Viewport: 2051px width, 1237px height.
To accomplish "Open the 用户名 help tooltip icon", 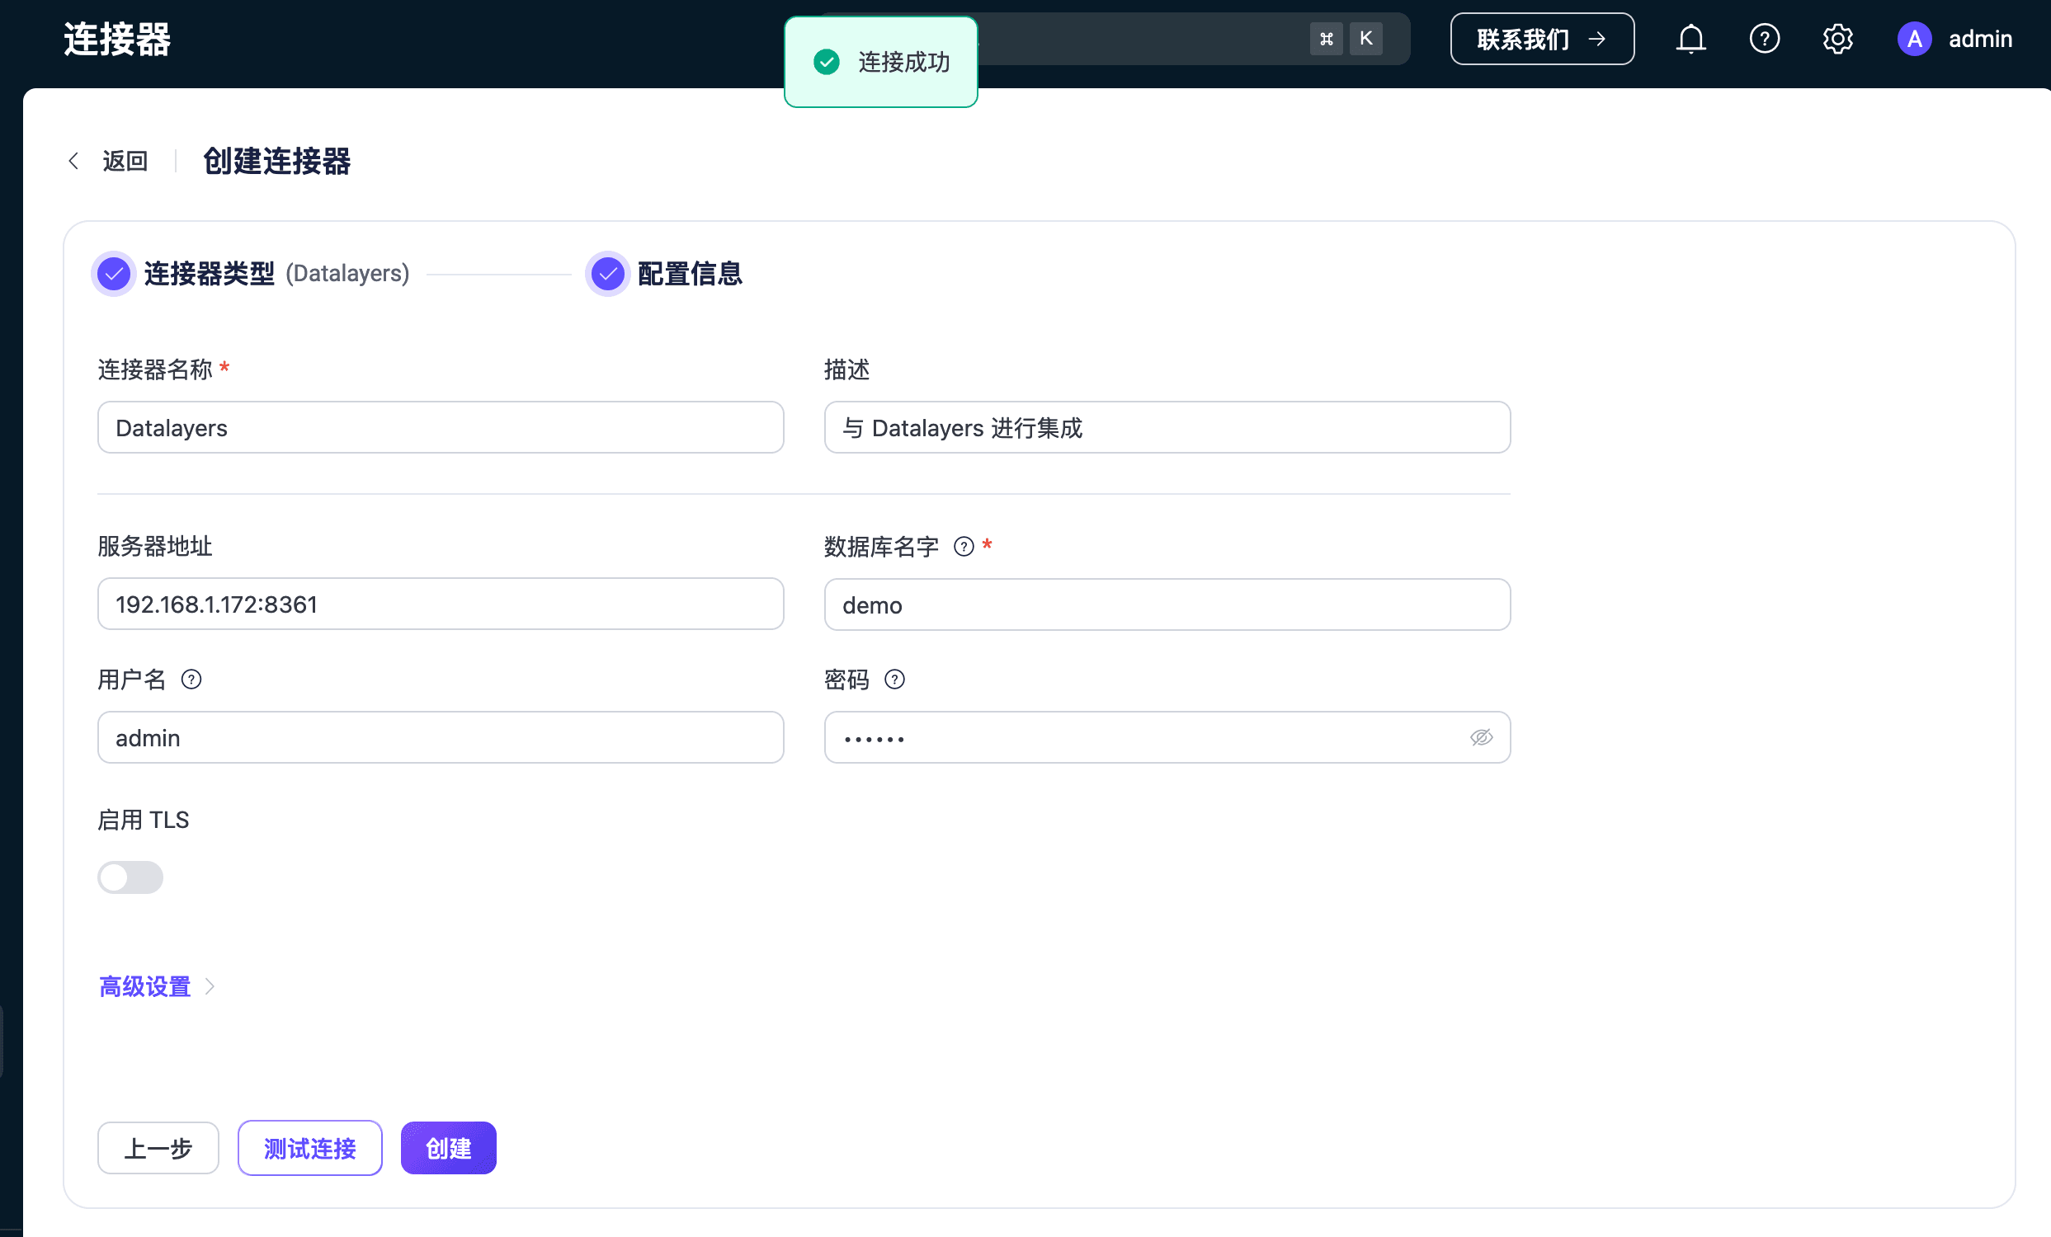I will 191,680.
